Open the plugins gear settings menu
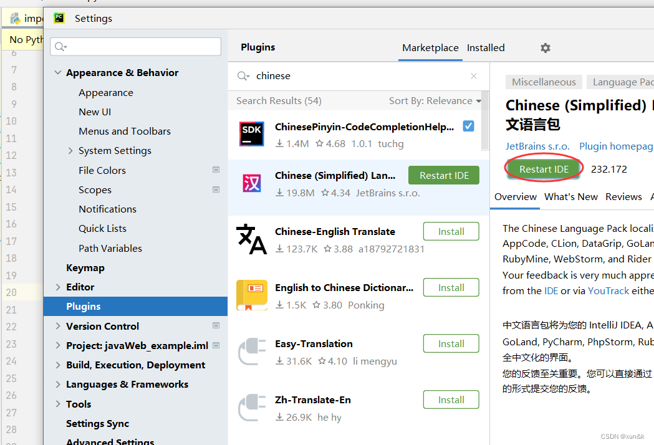 click(545, 48)
